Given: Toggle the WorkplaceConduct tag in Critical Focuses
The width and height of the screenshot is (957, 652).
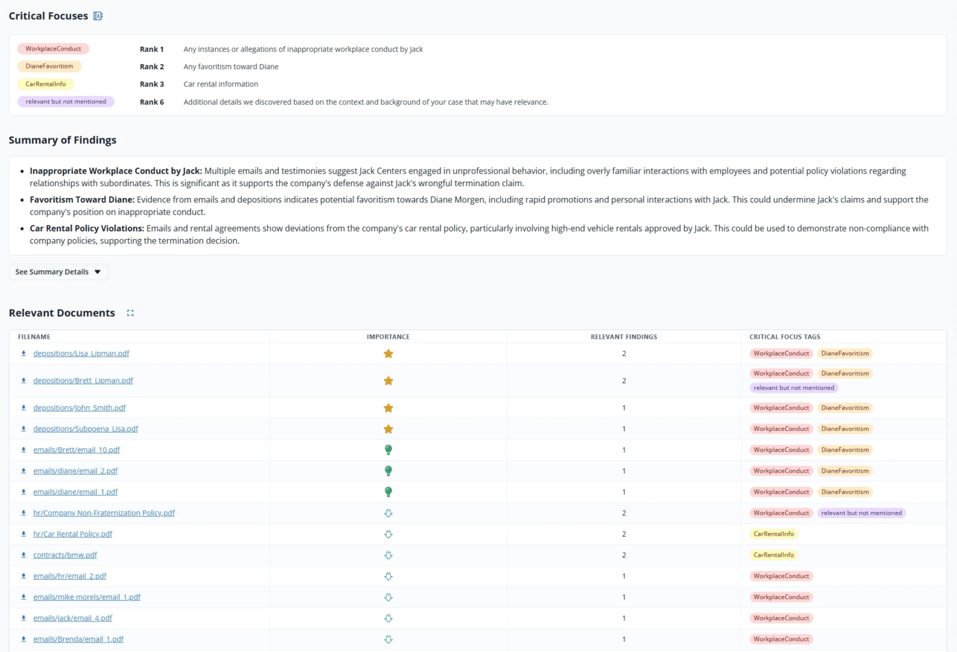Looking at the screenshot, I should click(53, 49).
